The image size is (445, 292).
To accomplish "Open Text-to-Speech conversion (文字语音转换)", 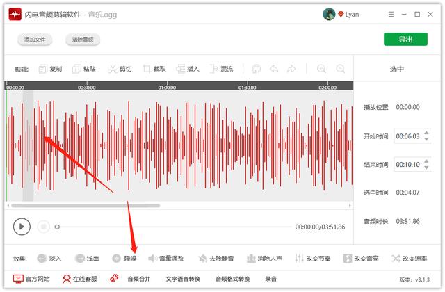I will [x=183, y=279].
